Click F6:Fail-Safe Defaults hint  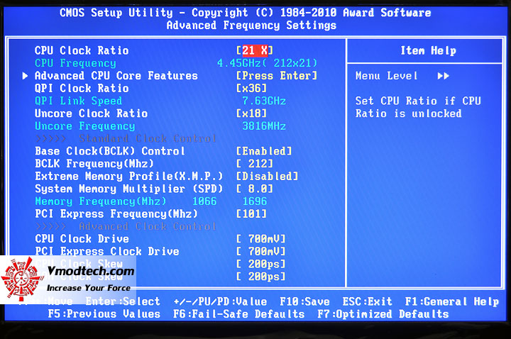point(239,314)
